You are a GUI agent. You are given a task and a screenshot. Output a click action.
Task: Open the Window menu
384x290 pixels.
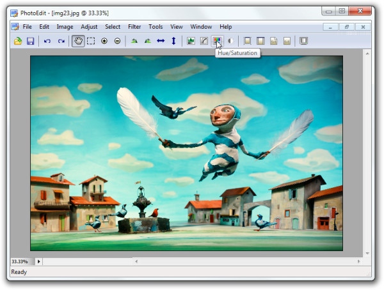click(x=201, y=27)
